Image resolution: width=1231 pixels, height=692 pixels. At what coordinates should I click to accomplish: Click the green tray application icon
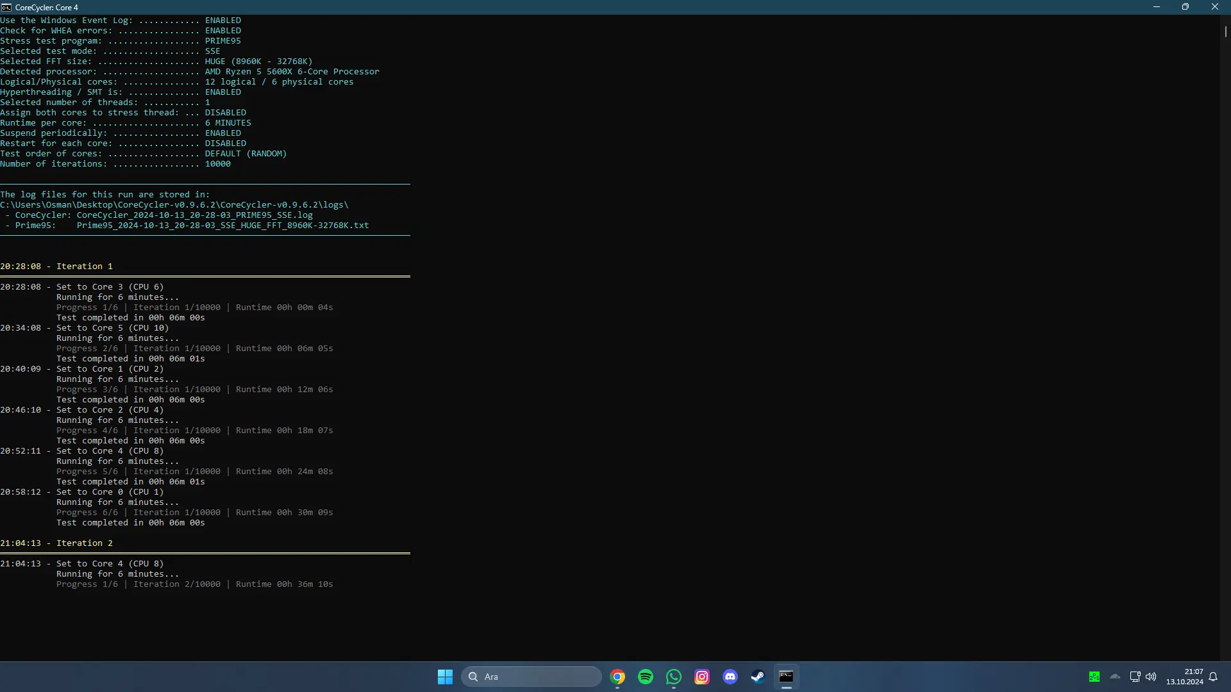[1094, 677]
